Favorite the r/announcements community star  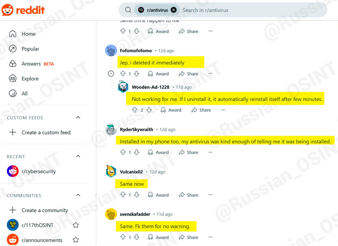pos(76,240)
